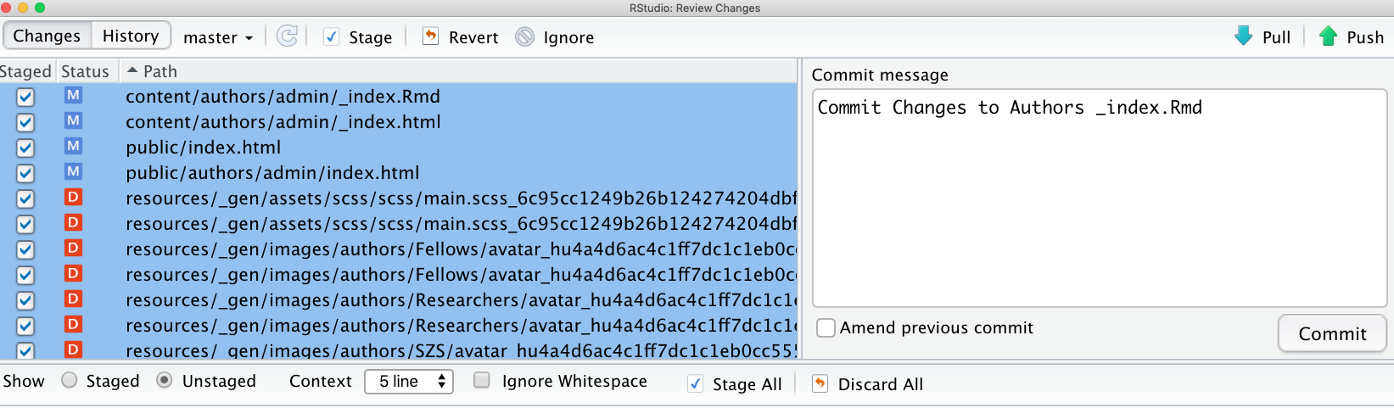Click the refresh icon next to master
The height and width of the screenshot is (408, 1394).
[x=288, y=36]
